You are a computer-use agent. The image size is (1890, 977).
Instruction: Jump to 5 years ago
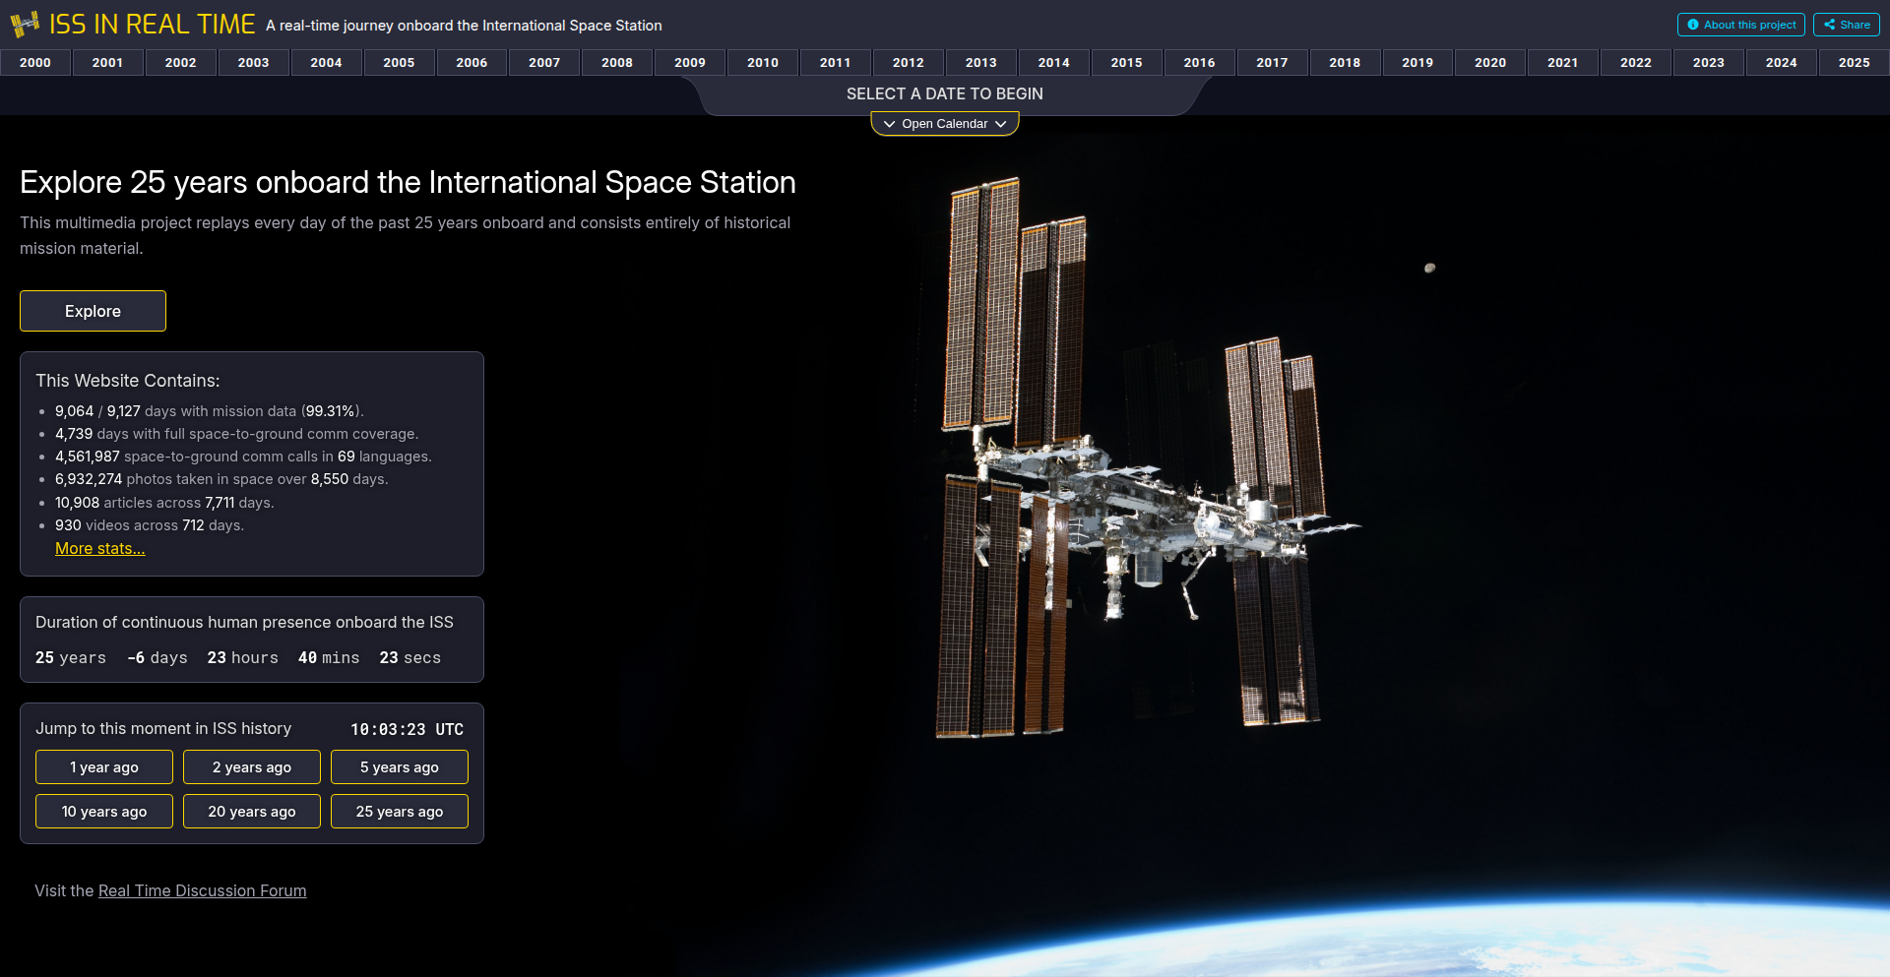click(x=400, y=767)
